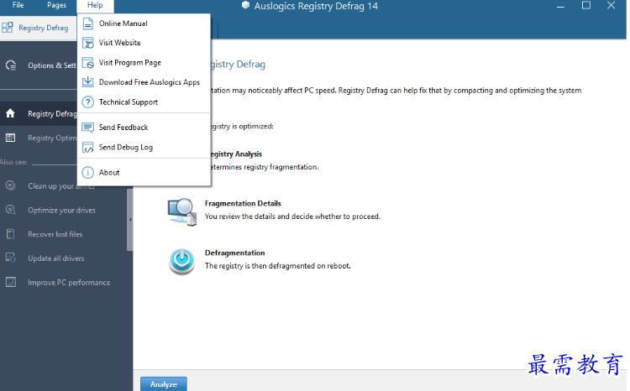Click the Analyze button
Screen dimensions: 630x391
point(164,384)
